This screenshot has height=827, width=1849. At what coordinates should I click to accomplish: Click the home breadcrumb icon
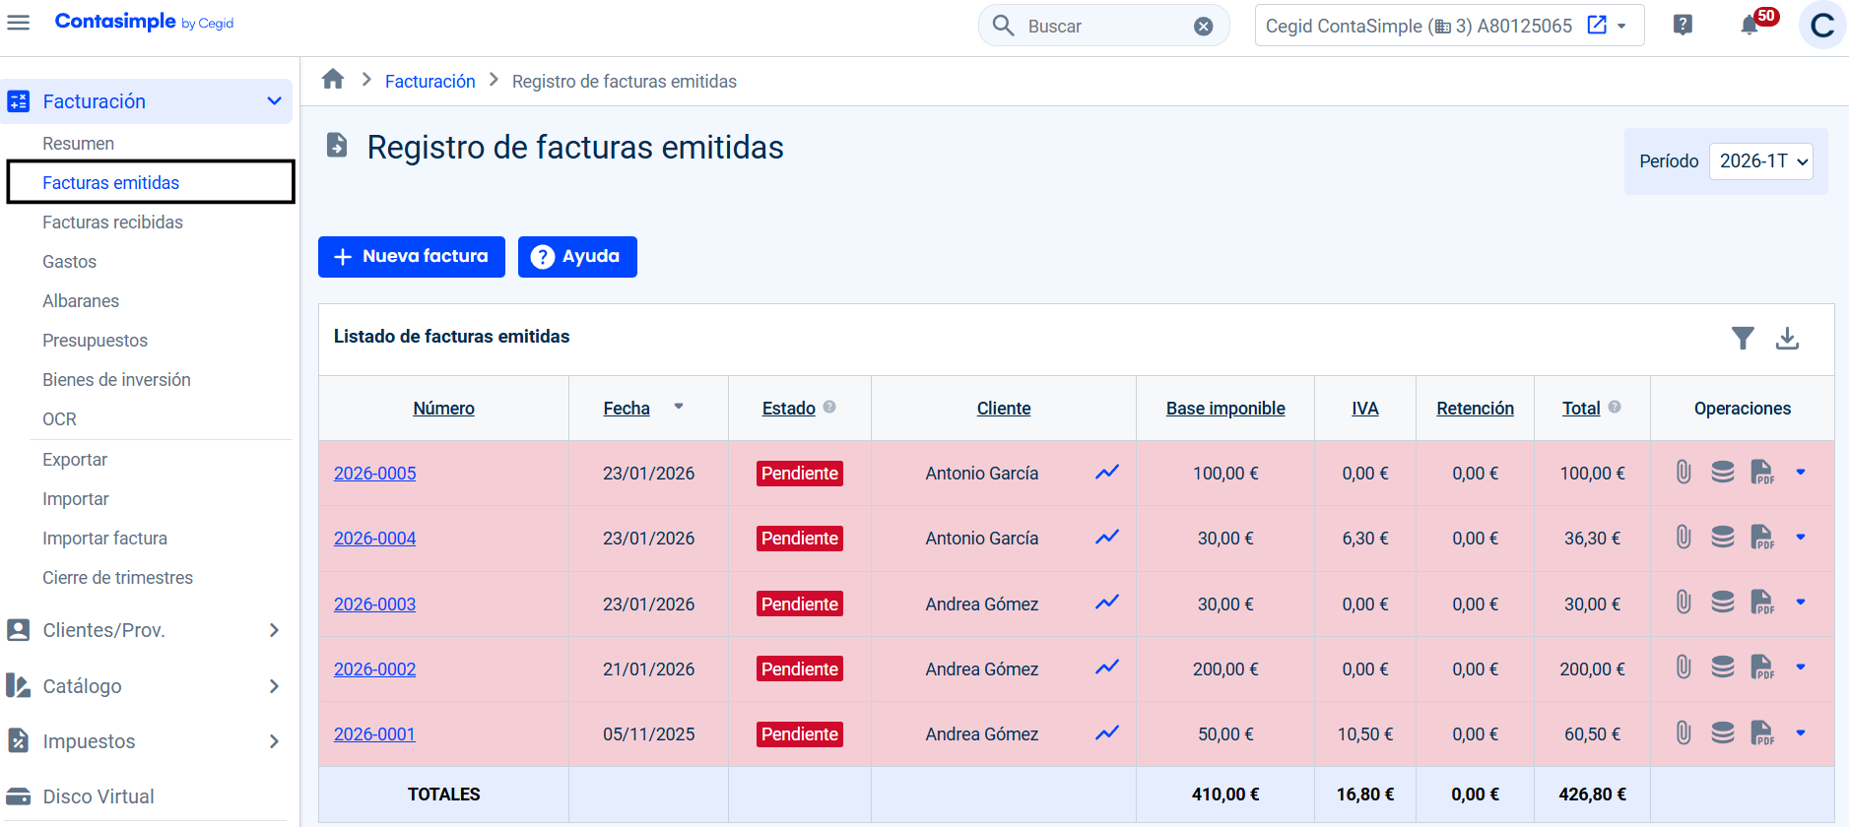333,80
